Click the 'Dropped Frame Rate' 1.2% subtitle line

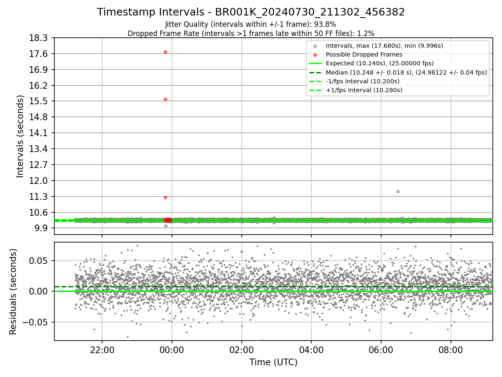pyautogui.click(x=251, y=33)
